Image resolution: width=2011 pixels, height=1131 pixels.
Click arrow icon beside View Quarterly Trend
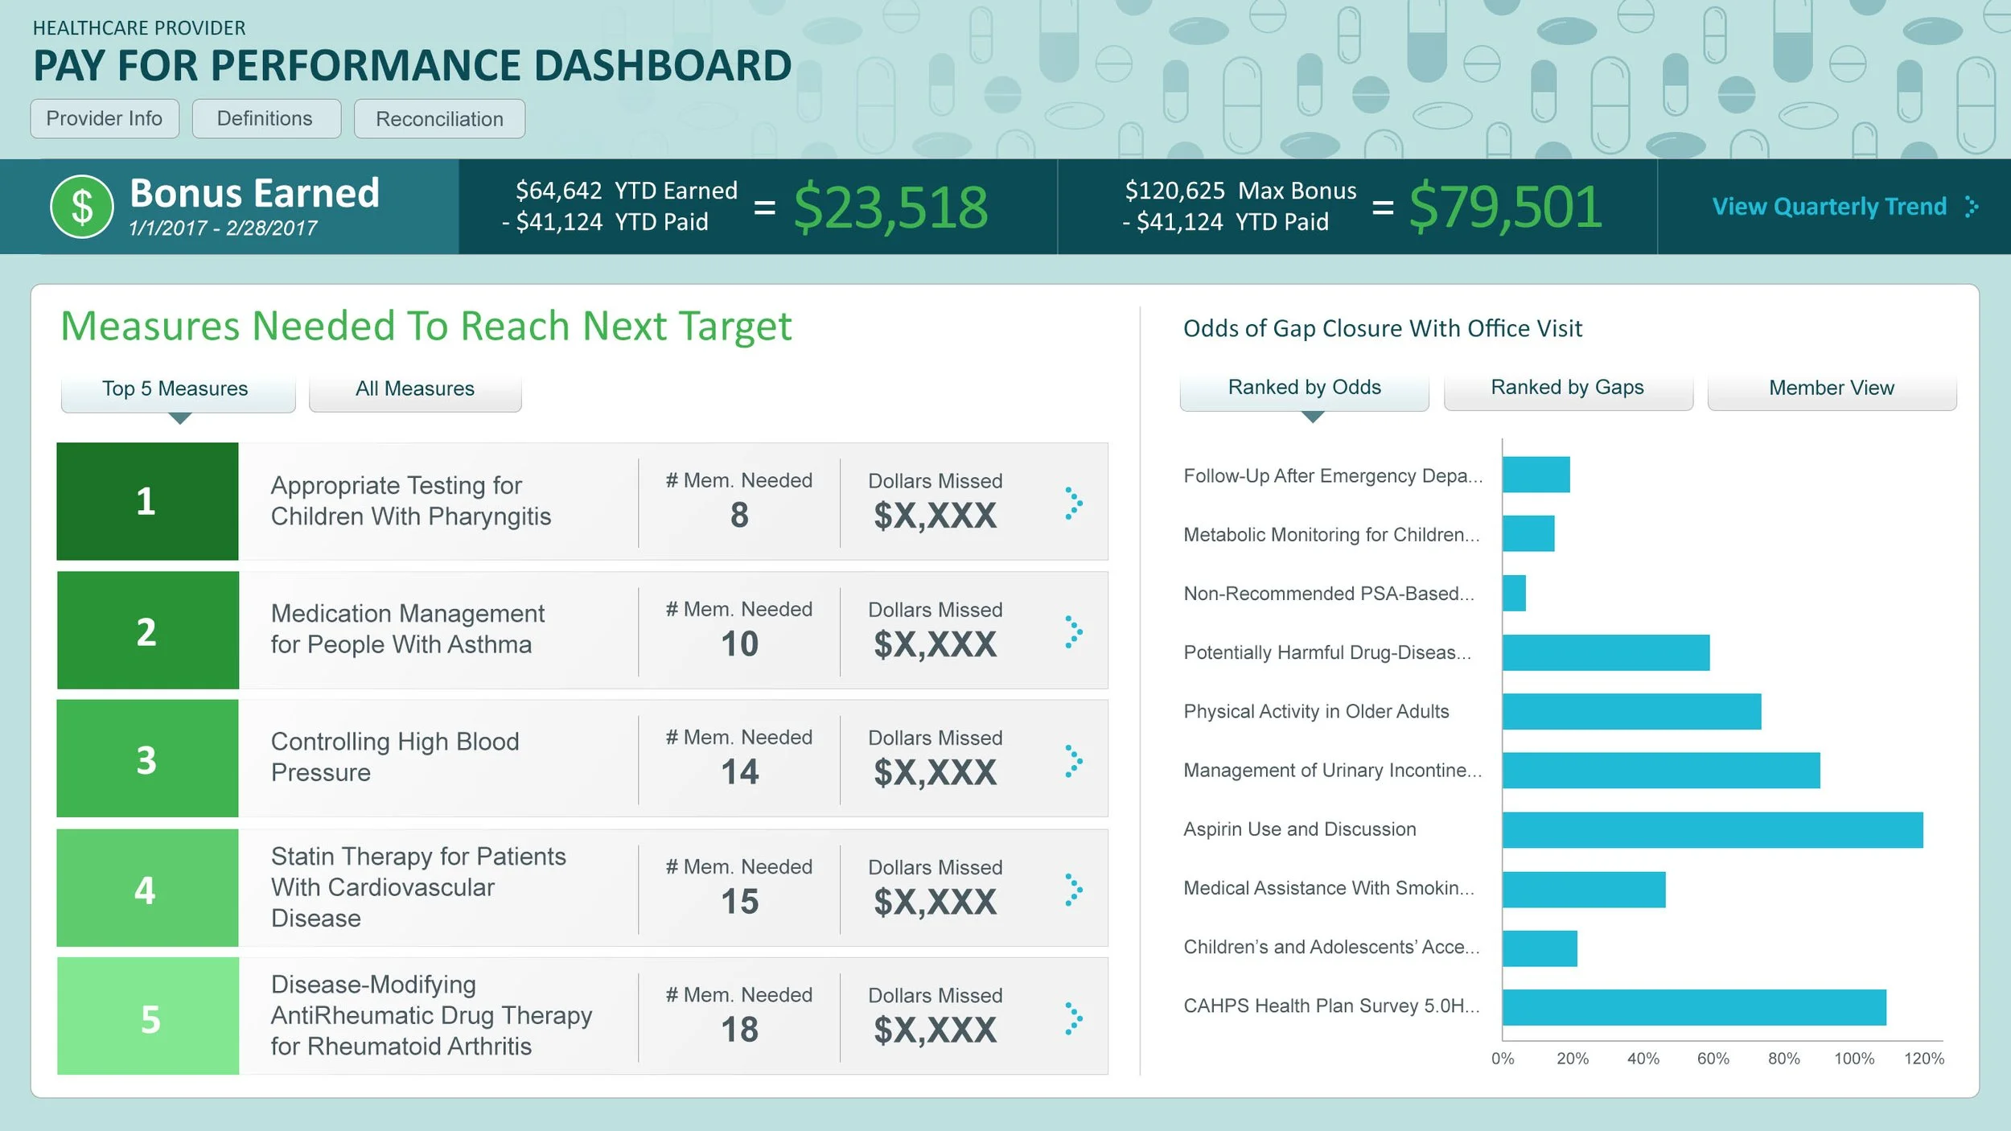coord(1971,207)
